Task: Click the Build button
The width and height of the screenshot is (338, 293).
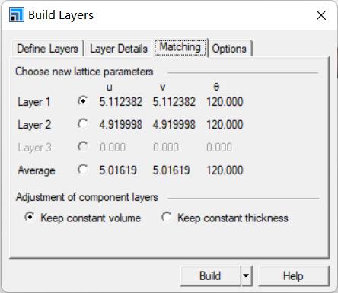Action: (210, 276)
